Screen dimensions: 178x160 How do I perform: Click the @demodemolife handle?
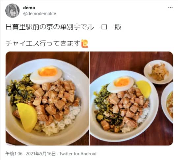(40, 13)
